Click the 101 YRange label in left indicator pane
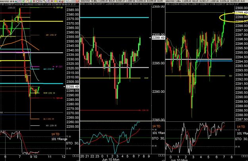The image size is (248, 161). (x=59, y=139)
